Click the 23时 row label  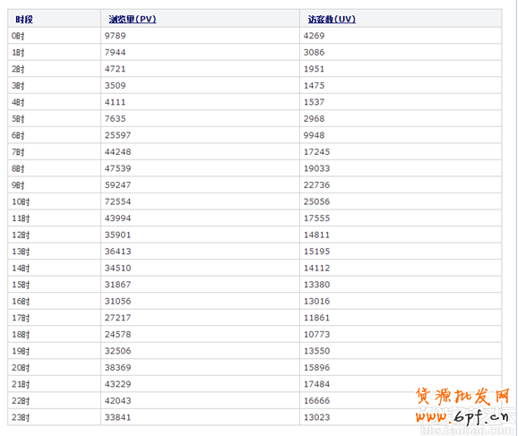[x=21, y=417]
